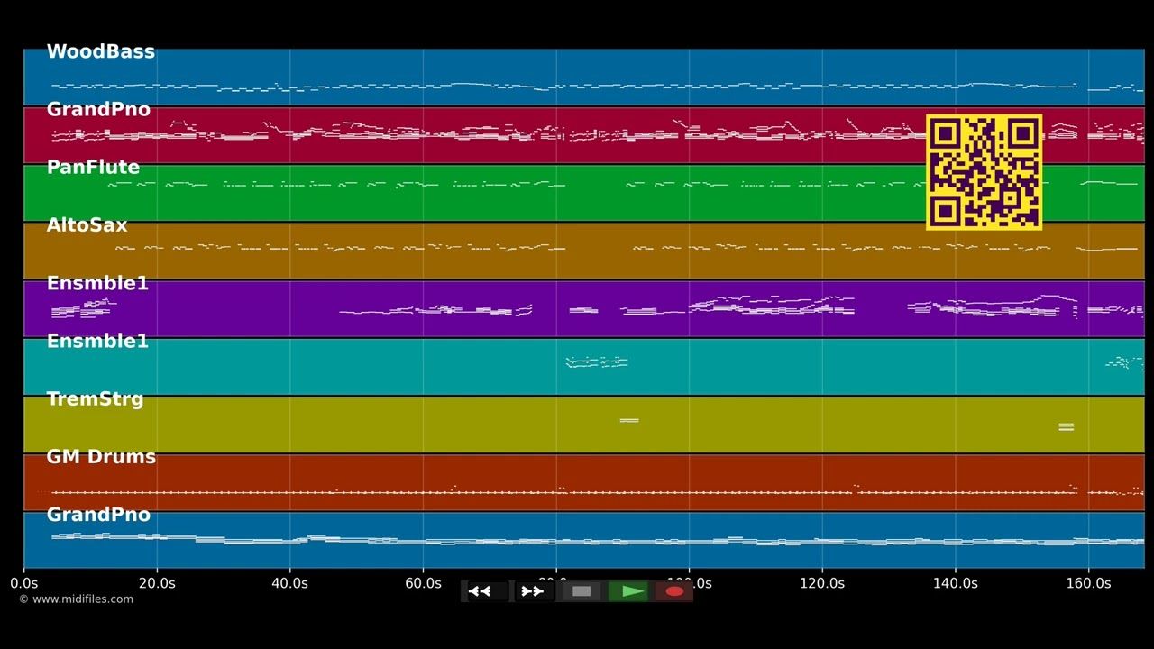Select the TremStrg track label
Image resolution: width=1154 pixels, height=649 pixels.
coord(96,399)
